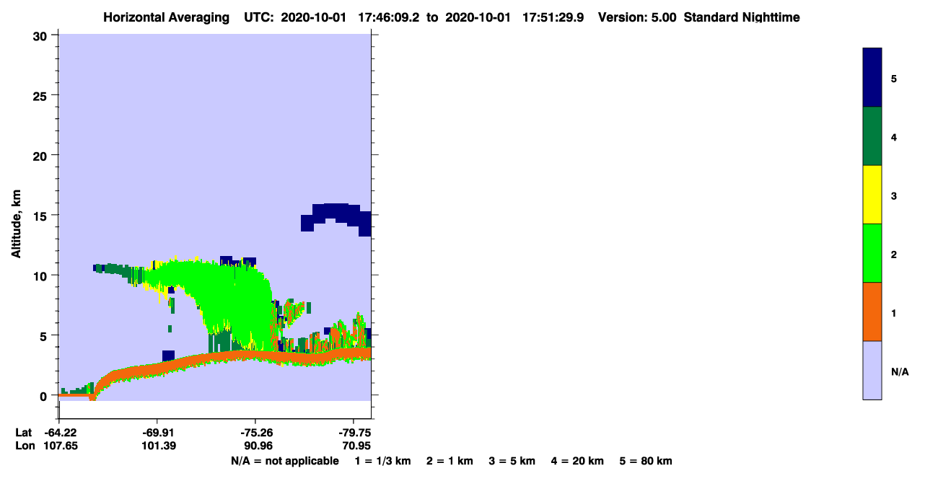The height and width of the screenshot is (481, 938).
Task: Click the legend note '1 = 1/3 km'
Action: pos(382,461)
